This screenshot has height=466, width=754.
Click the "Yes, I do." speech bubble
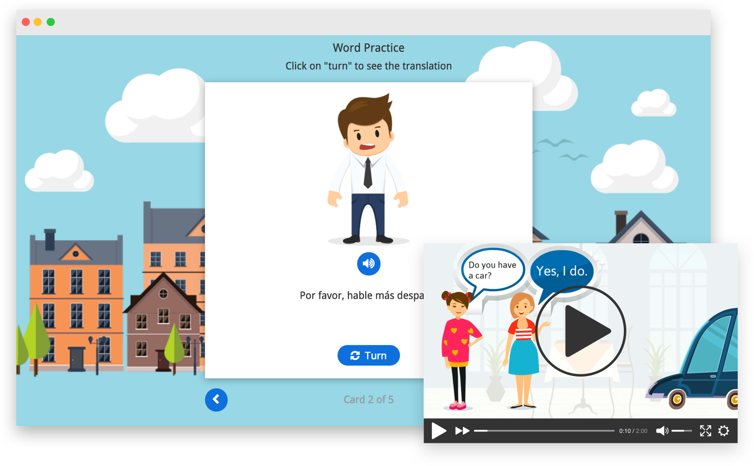click(561, 270)
